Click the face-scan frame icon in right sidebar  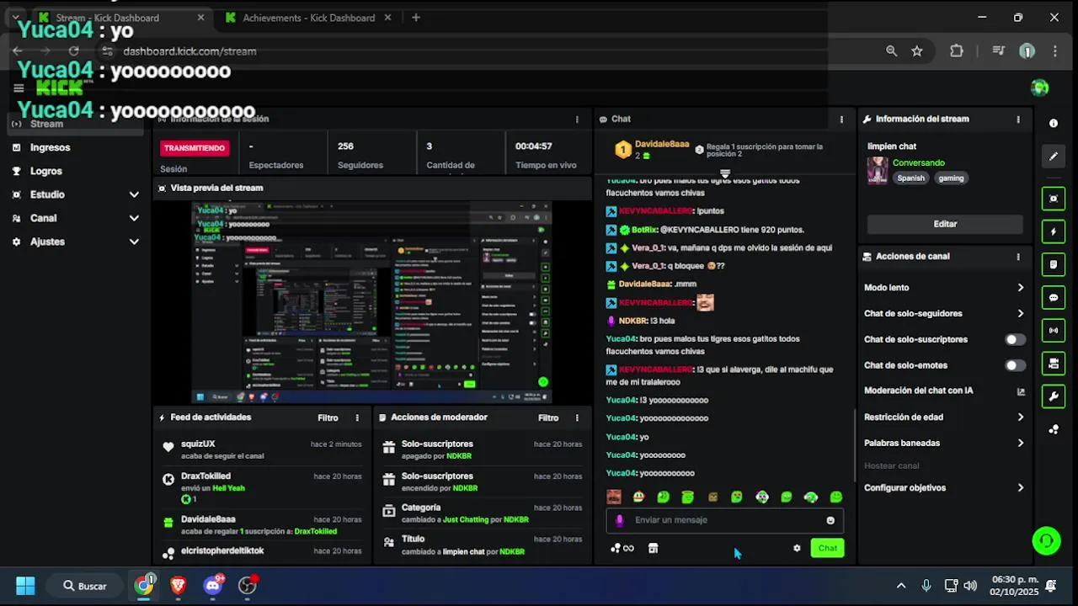[x=1053, y=199]
